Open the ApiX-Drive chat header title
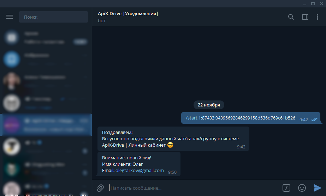 pos(128,14)
